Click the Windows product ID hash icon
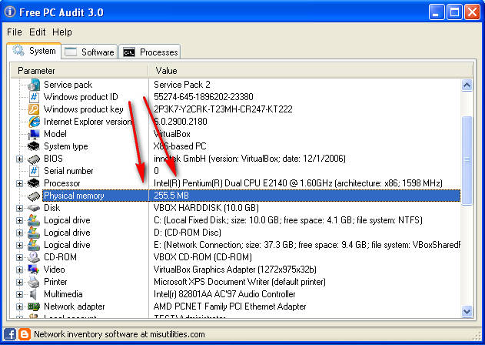This screenshot has width=485, height=345. point(34,97)
